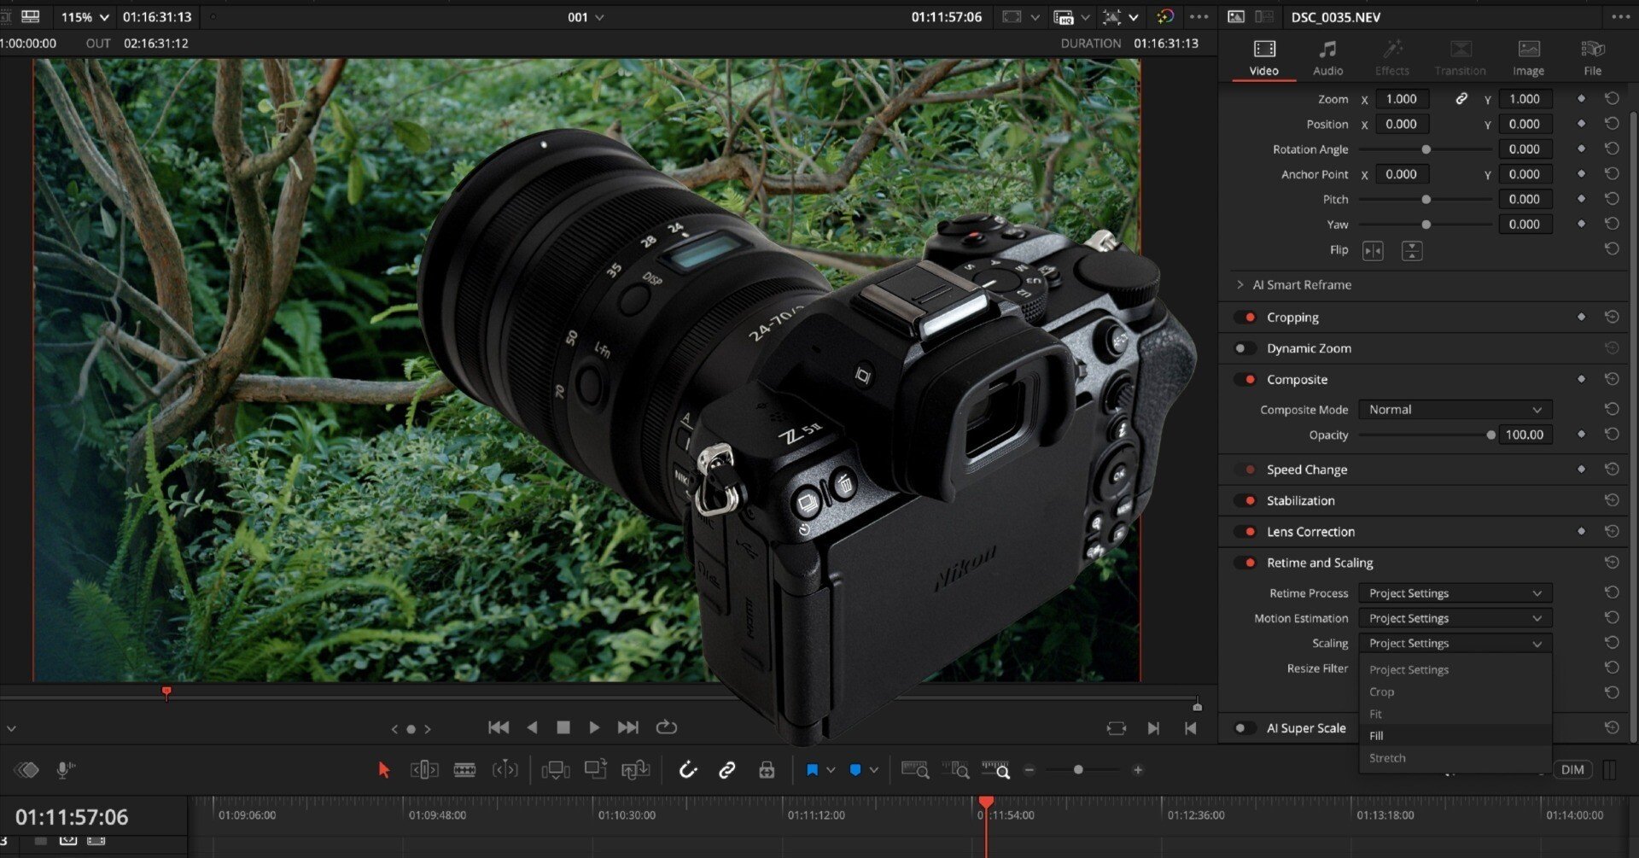
Task: Toggle the snapping magnet icon
Action: pyautogui.click(x=688, y=770)
